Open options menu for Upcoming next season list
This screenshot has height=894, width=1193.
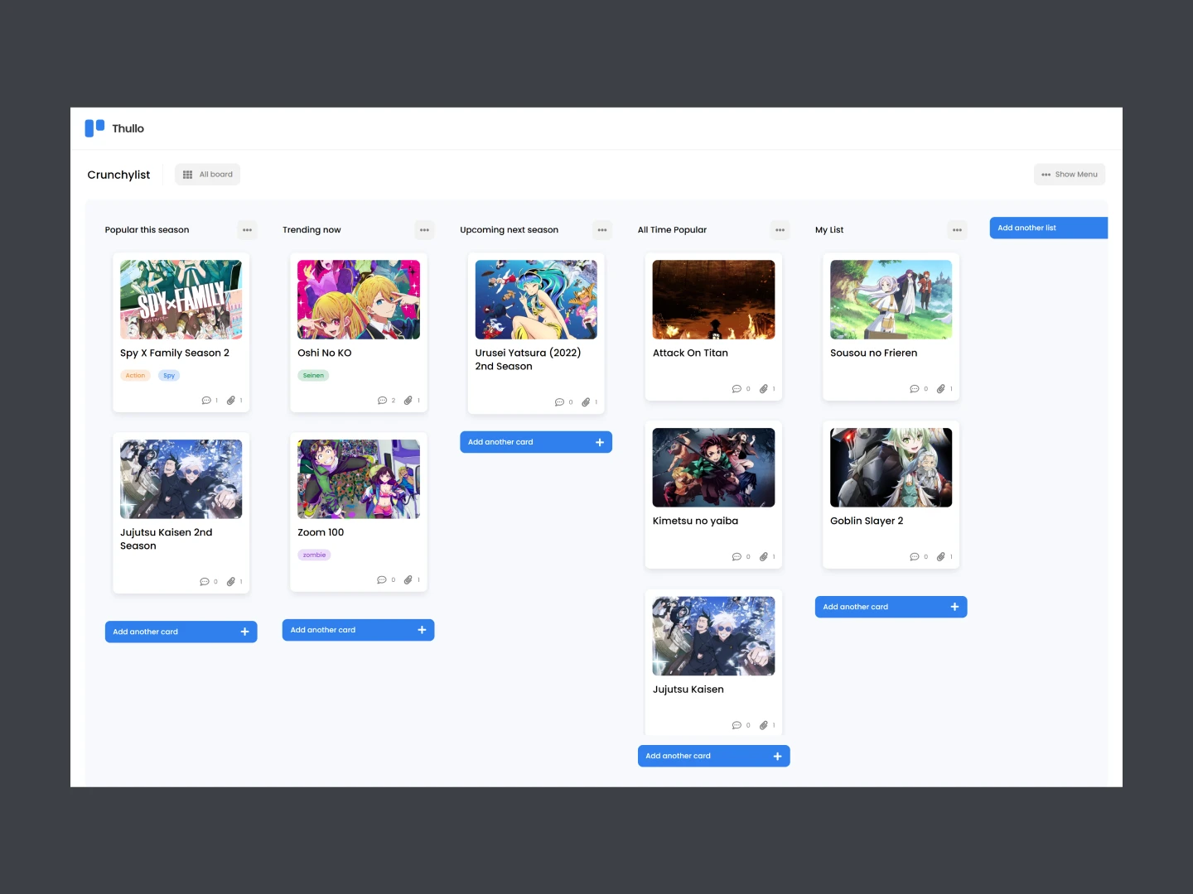pyautogui.click(x=602, y=230)
